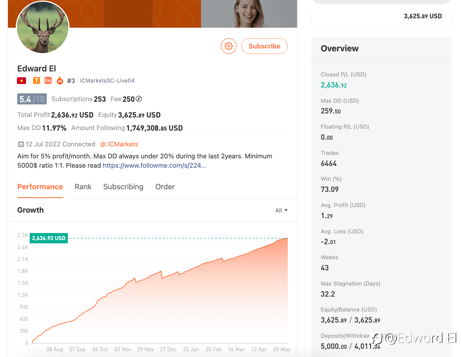The width and height of the screenshot is (461, 357).
Task: Select the Vietnam flag icon
Action: (x=22, y=81)
